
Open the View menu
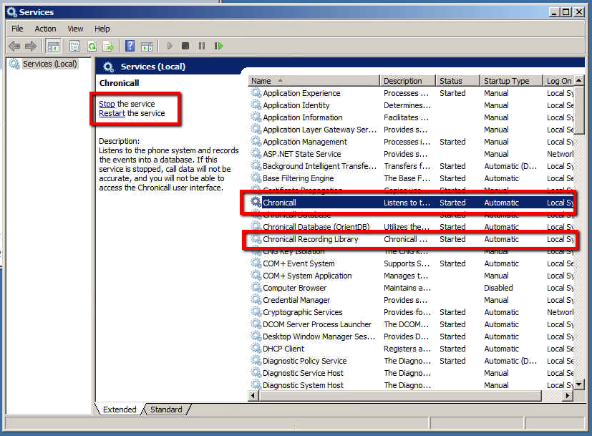(75, 29)
